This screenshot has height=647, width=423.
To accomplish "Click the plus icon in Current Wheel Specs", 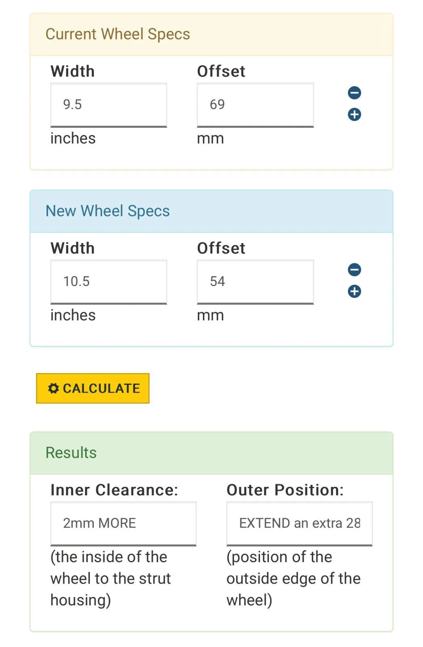I will tap(354, 114).
